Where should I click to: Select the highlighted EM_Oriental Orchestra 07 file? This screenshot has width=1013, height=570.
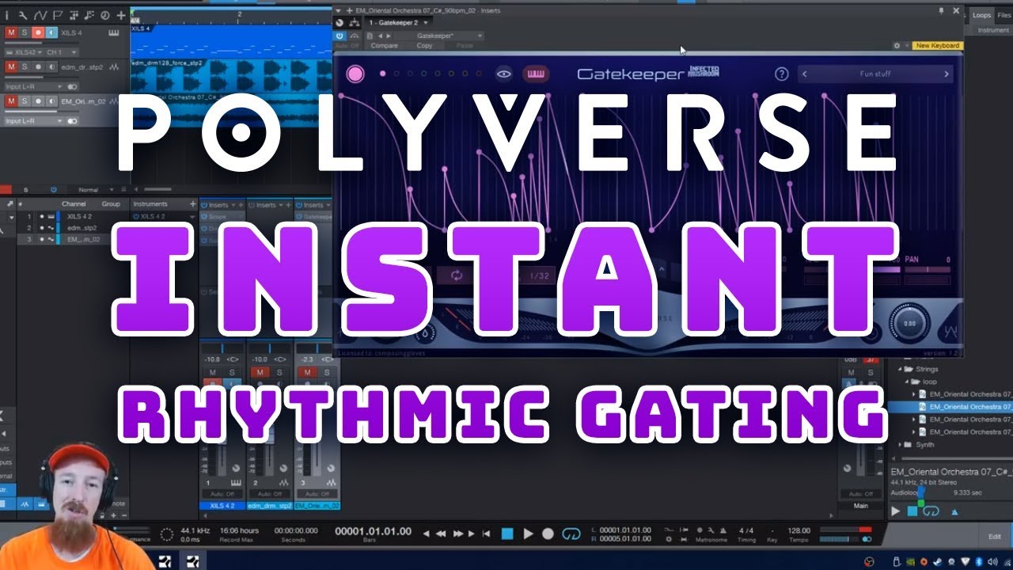(x=950, y=406)
